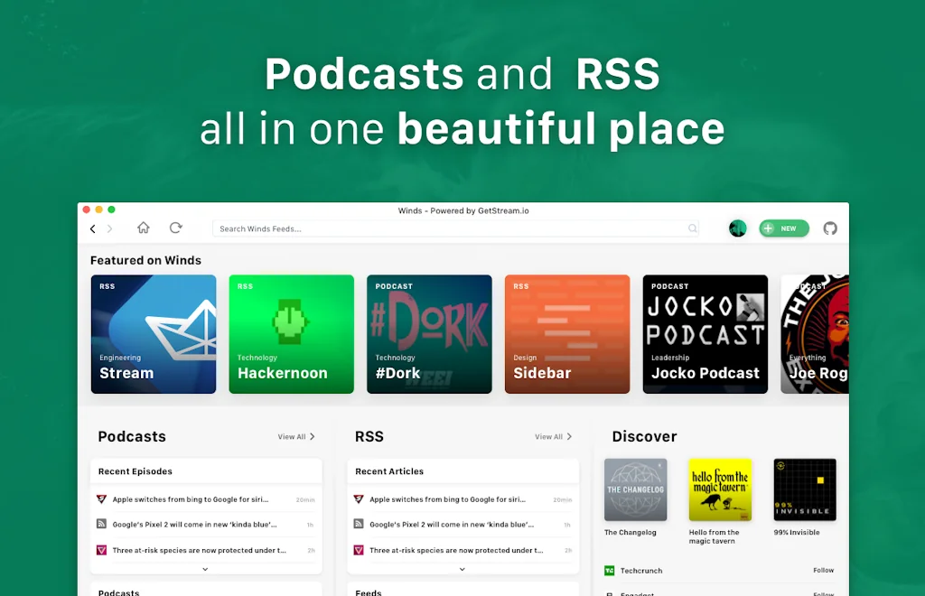The image size is (925, 596).
Task: Click the refresh icon next to home
Action: 176,228
